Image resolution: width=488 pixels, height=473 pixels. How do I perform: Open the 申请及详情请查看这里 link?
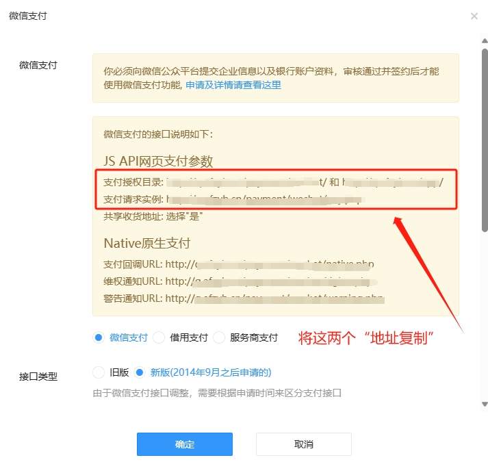pyautogui.click(x=233, y=85)
